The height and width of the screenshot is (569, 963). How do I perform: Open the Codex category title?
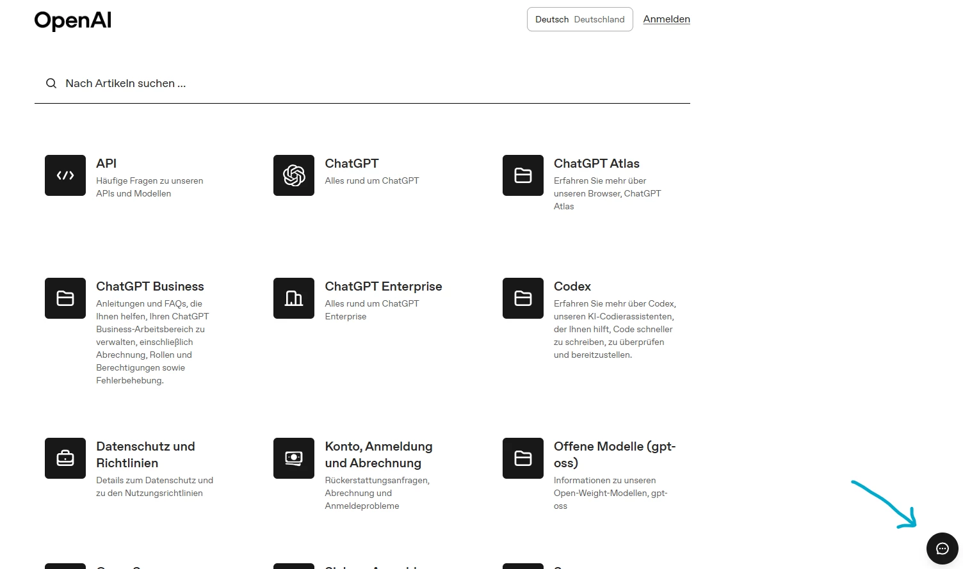[x=572, y=286]
